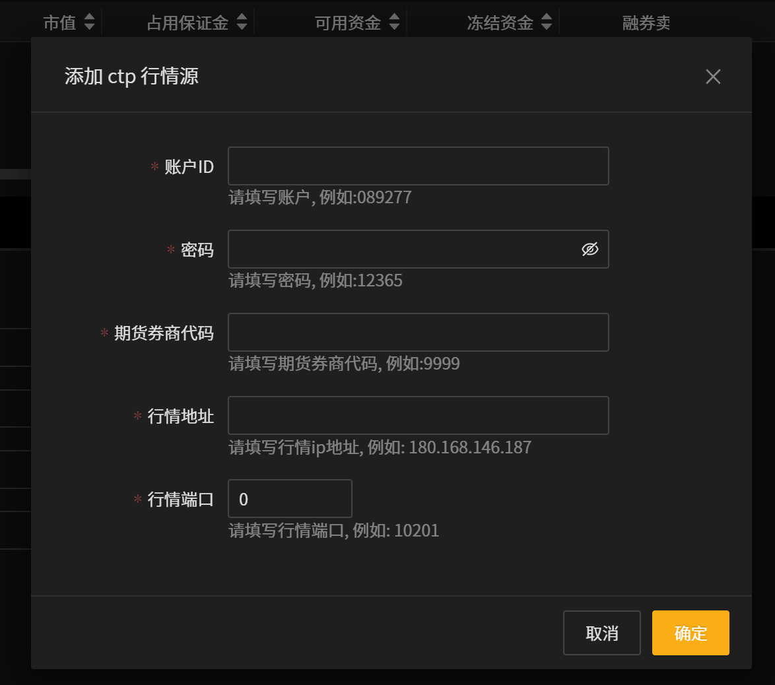Select the 期货券商代码 input field

pyautogui.click(x=418, y=332)
